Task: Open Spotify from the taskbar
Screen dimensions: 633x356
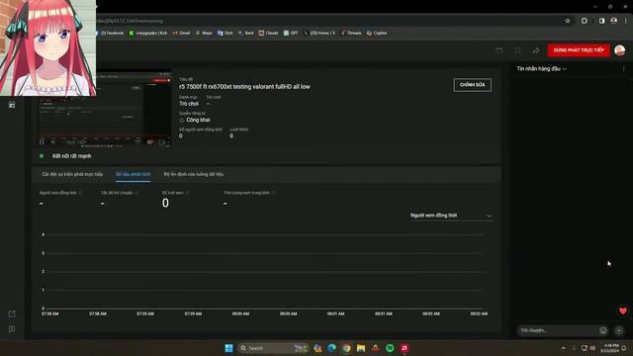Action: (390, 348)
